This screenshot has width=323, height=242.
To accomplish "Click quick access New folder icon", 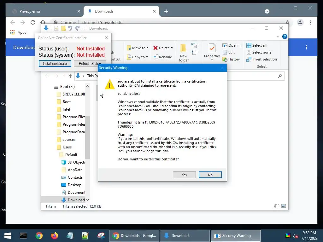I will pos(63,28).
